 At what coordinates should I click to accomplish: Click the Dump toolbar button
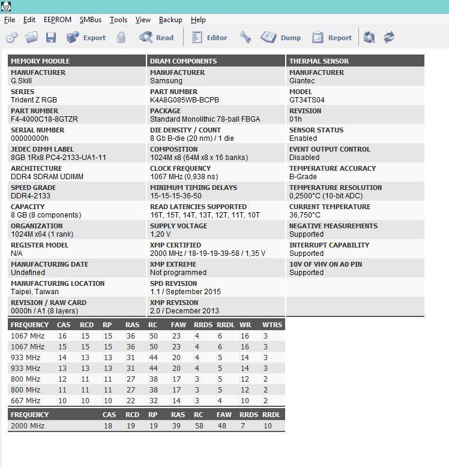(x=281, y=38)
